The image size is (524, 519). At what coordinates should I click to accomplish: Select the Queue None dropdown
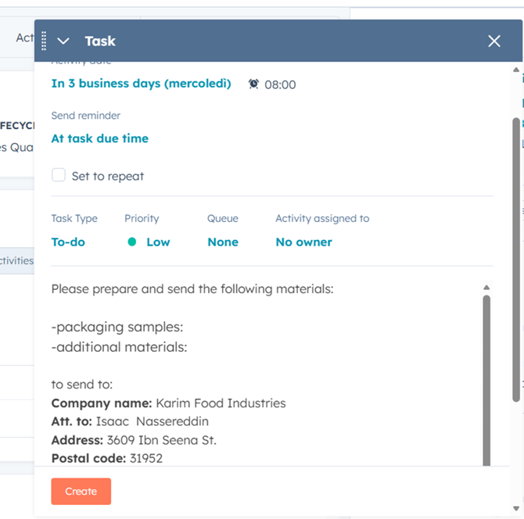pyautogui.click(x=223, y=242)
